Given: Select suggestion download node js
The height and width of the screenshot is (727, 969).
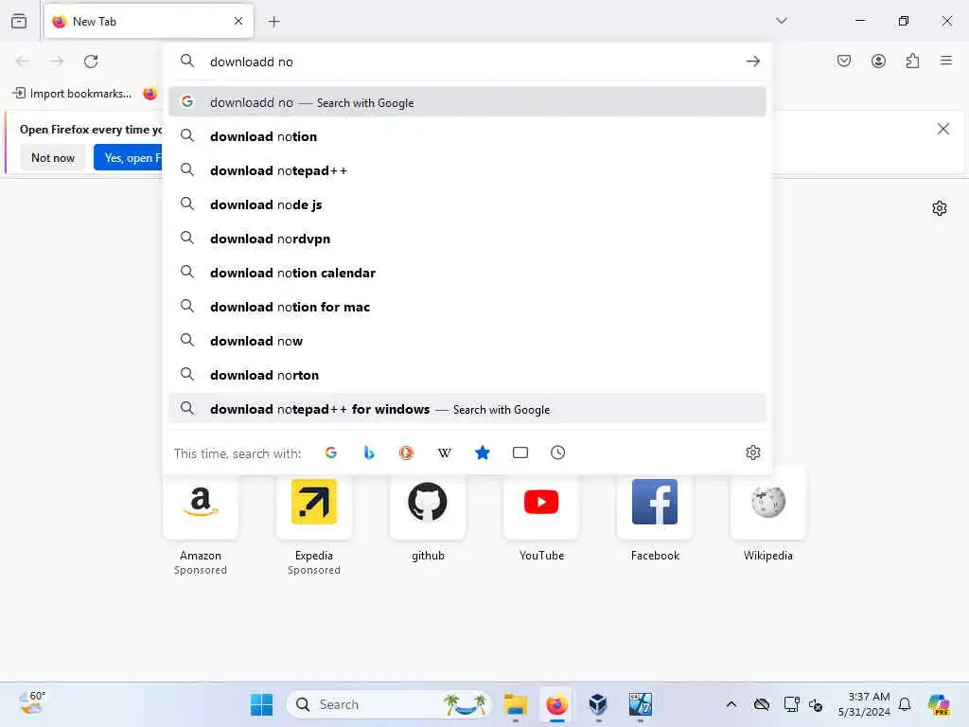Looking at the screenshot, I should click(467, 204).
